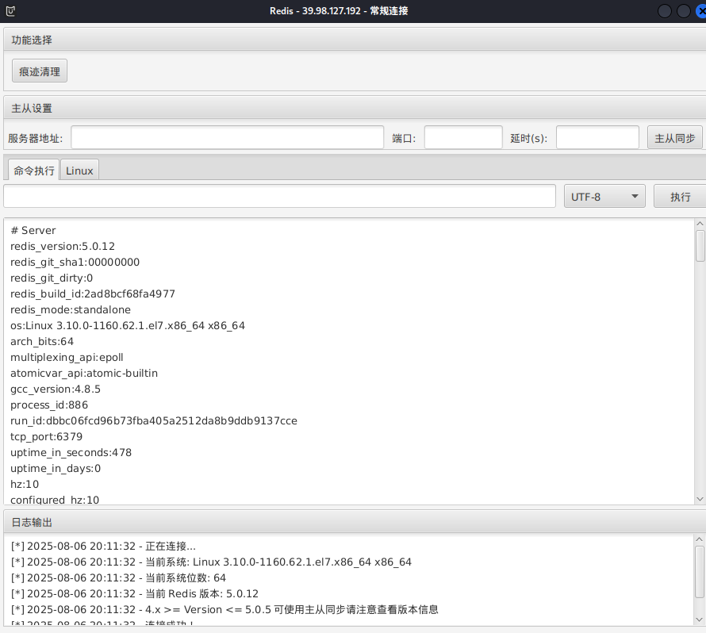Focus the command input field
Viewport: 706px width, 633px height.
tap(279, 196)
